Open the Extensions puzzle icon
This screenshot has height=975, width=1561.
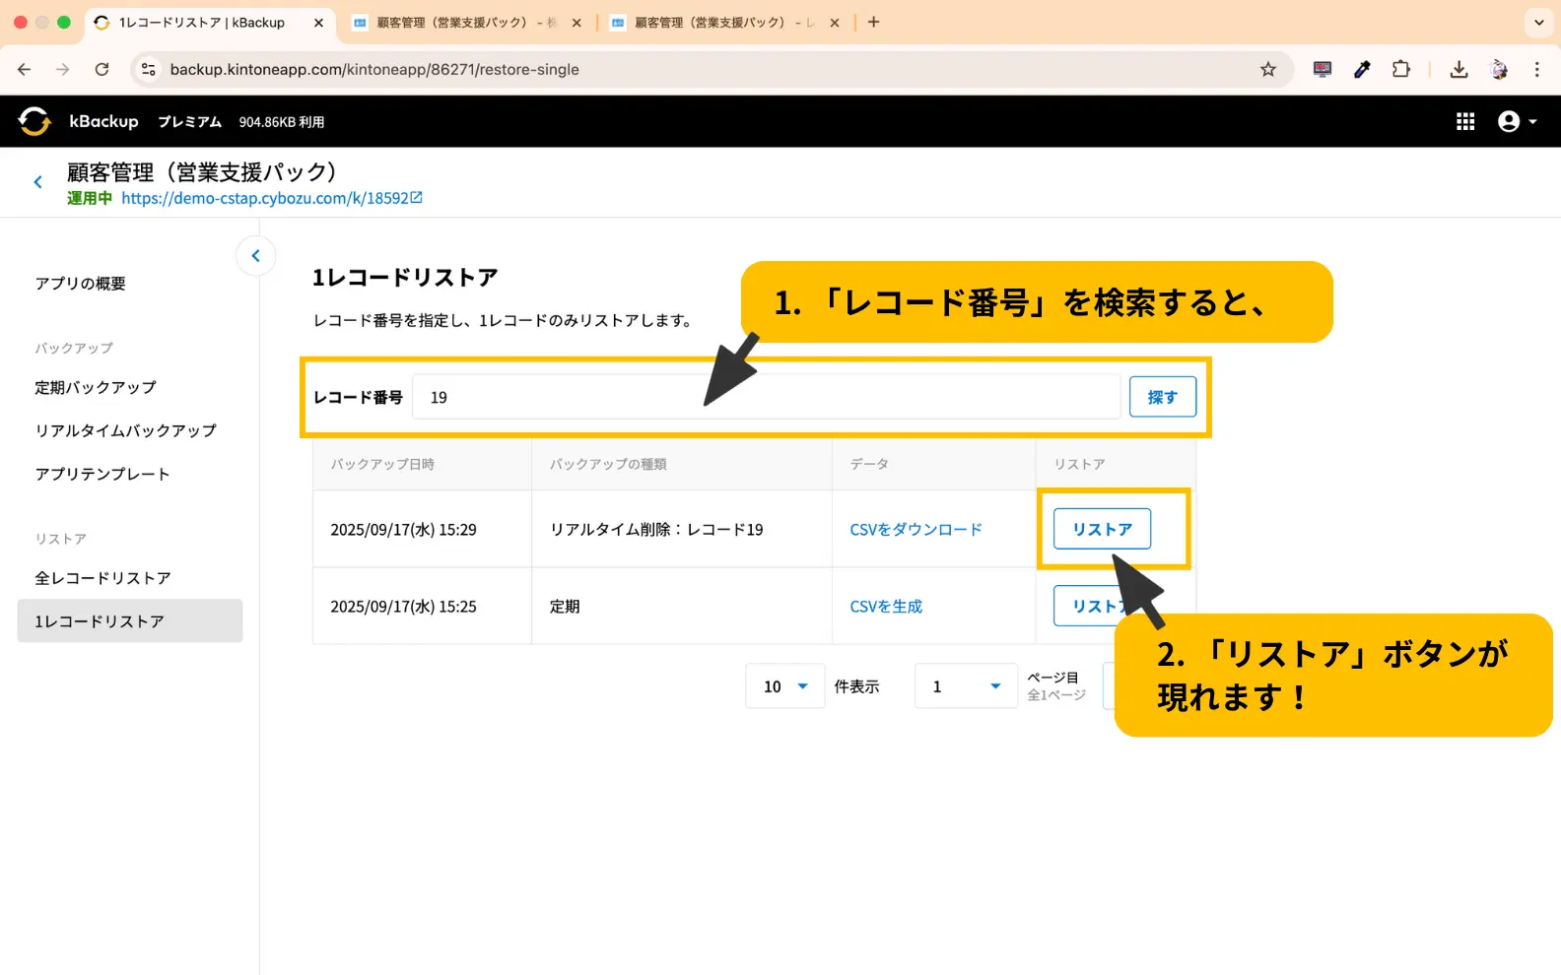point(1401,69)
